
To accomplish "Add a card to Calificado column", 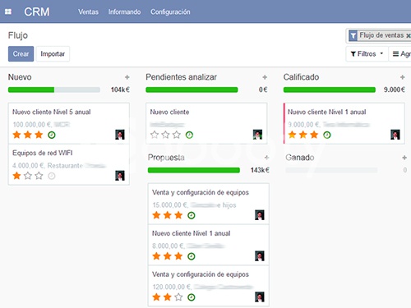I will point(402,77).
